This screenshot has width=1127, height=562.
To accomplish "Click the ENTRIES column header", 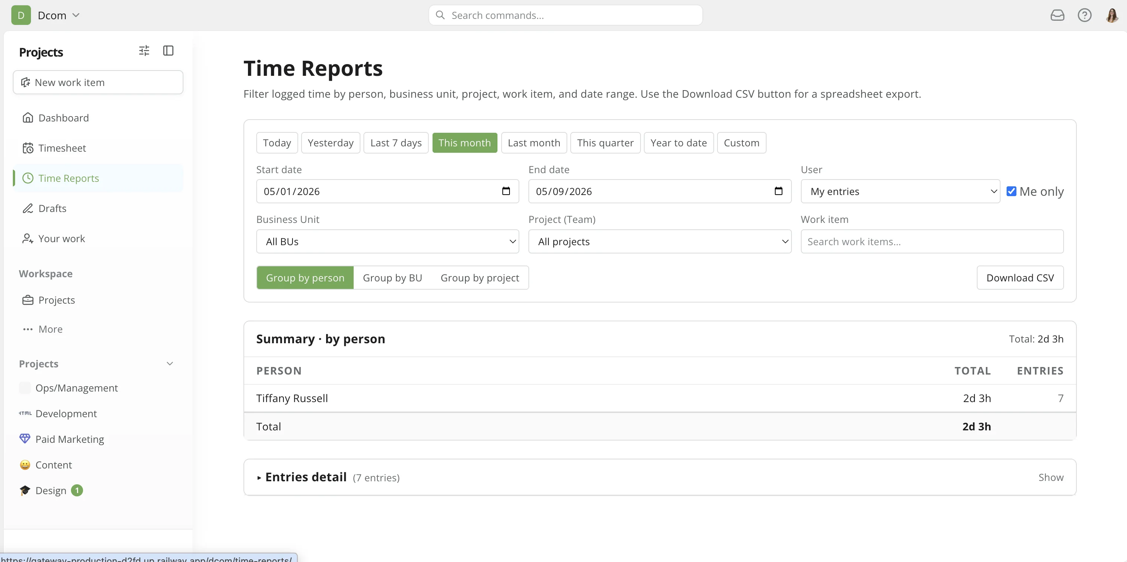I will tap(1040, 371).
